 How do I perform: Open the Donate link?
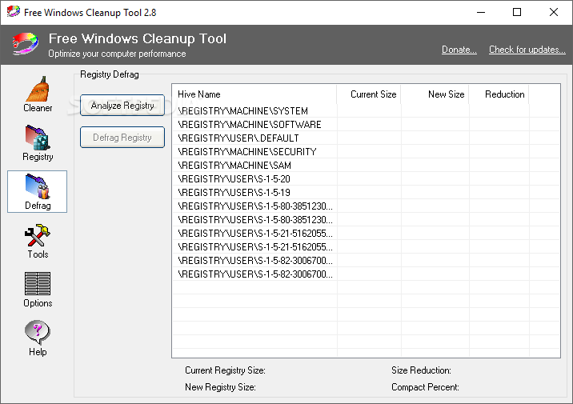(x=459, y=50)
